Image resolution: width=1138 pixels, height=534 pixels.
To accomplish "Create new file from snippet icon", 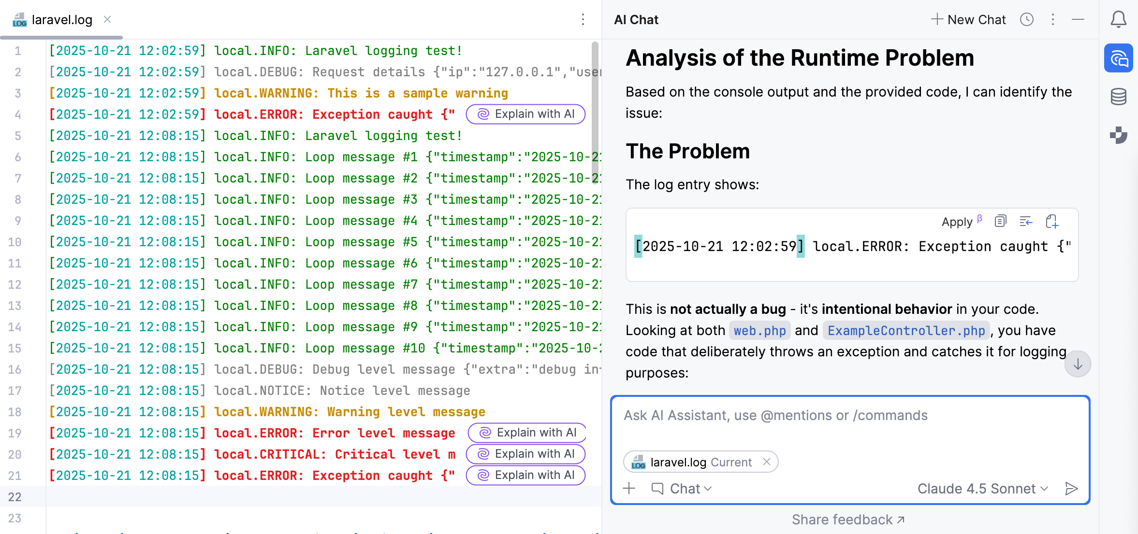I will pyautogui.click(x=1052, y=222).
